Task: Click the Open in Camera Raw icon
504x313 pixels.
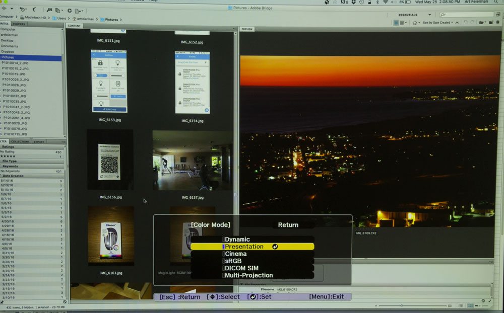Action: click(70, 10)
